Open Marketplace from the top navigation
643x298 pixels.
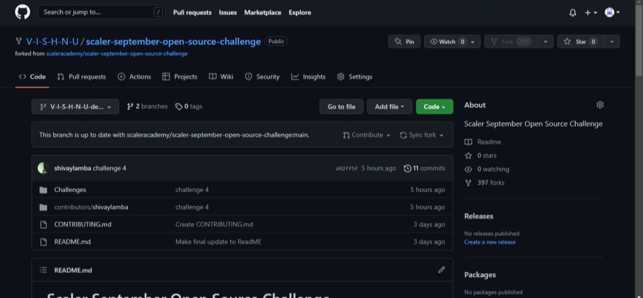[263, 13]
